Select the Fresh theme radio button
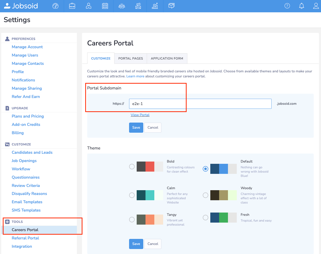This screenshot has height=254, width=321. click(x=206, y=218)
